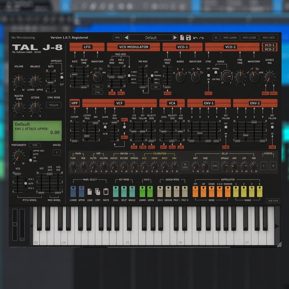Set arpeggiator mode to UP
289x289 pixels.
(203, 192)
